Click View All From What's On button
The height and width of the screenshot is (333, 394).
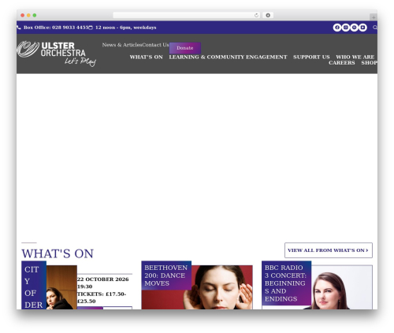click(329, 250)
